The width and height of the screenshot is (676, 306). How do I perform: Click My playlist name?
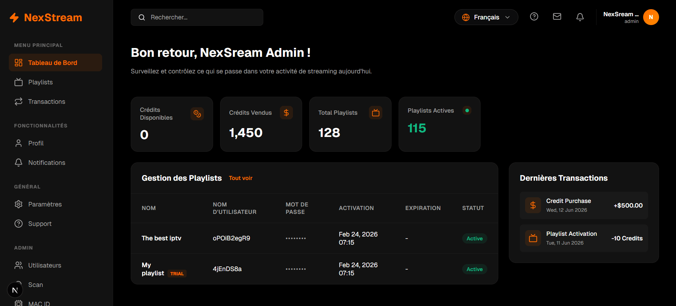pyautogui.click(x=153, y=269)
